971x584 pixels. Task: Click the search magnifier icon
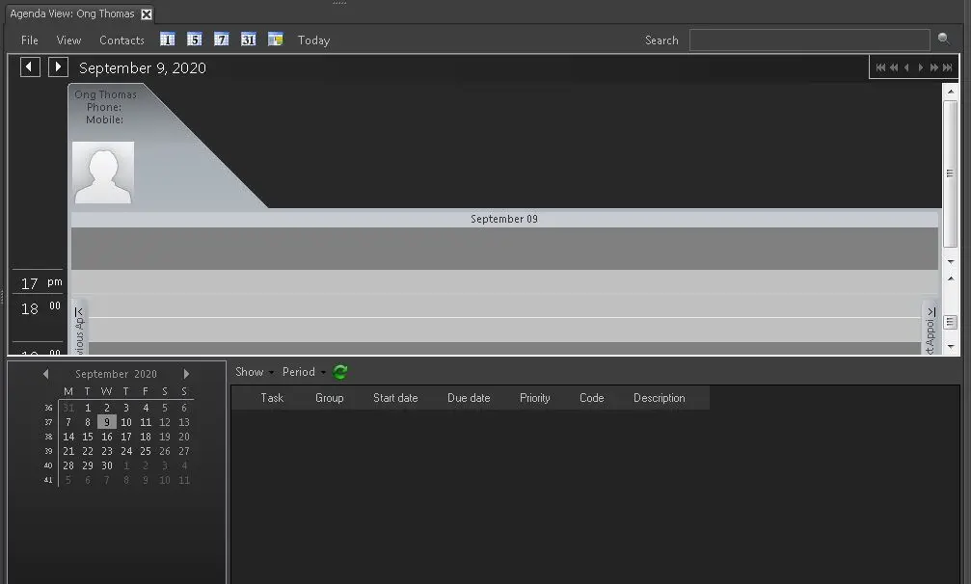pos(943,40)
